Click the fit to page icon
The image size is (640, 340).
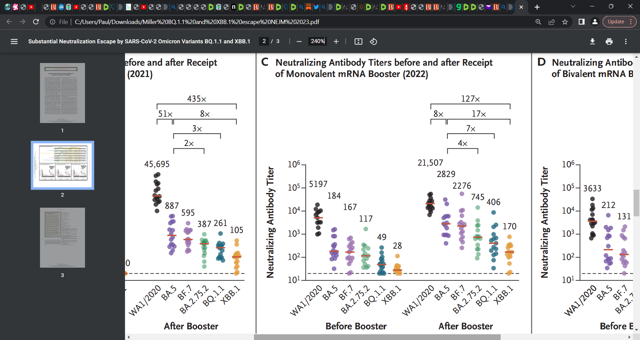click(358, 41)
